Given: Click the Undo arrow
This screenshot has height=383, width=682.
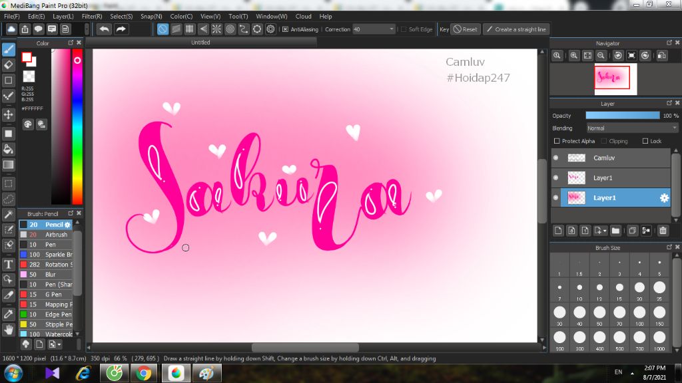Looking at the screenshot, I should 104,29.
